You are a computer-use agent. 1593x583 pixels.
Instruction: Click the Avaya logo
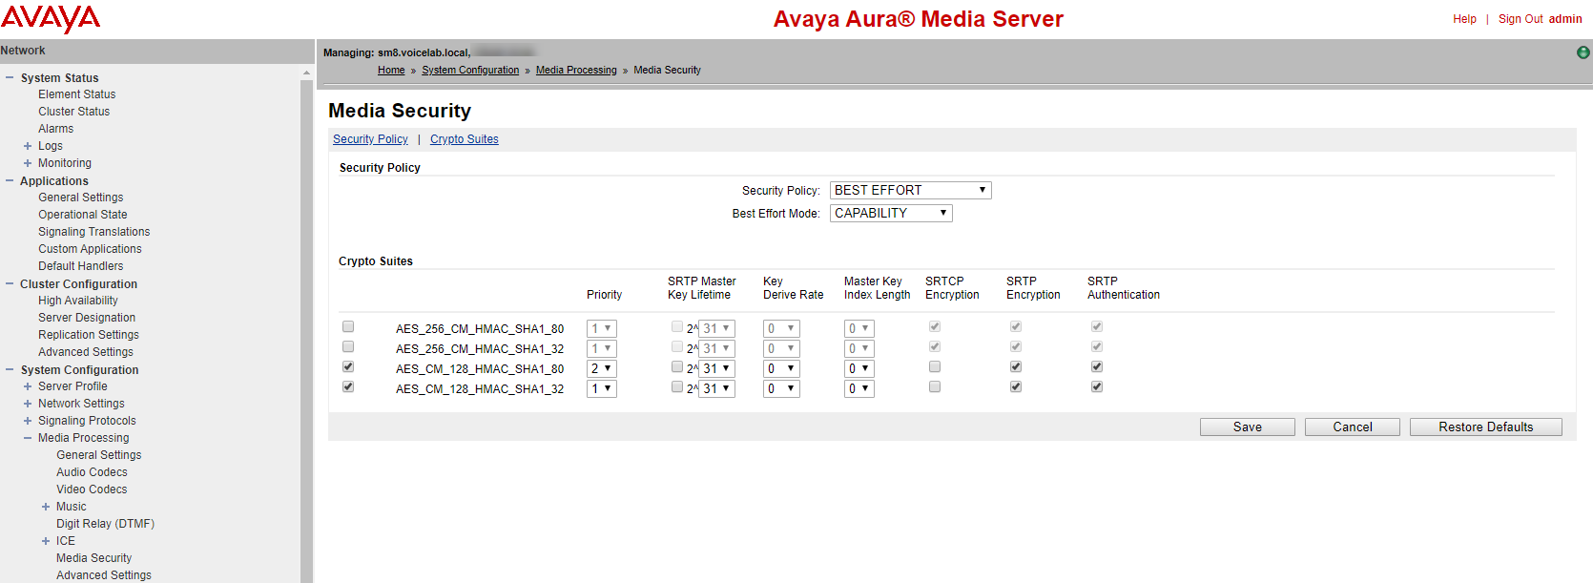click(x=51, y=19)
